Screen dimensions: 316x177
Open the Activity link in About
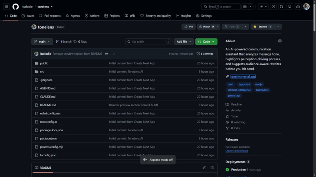[x=236, y=110]
